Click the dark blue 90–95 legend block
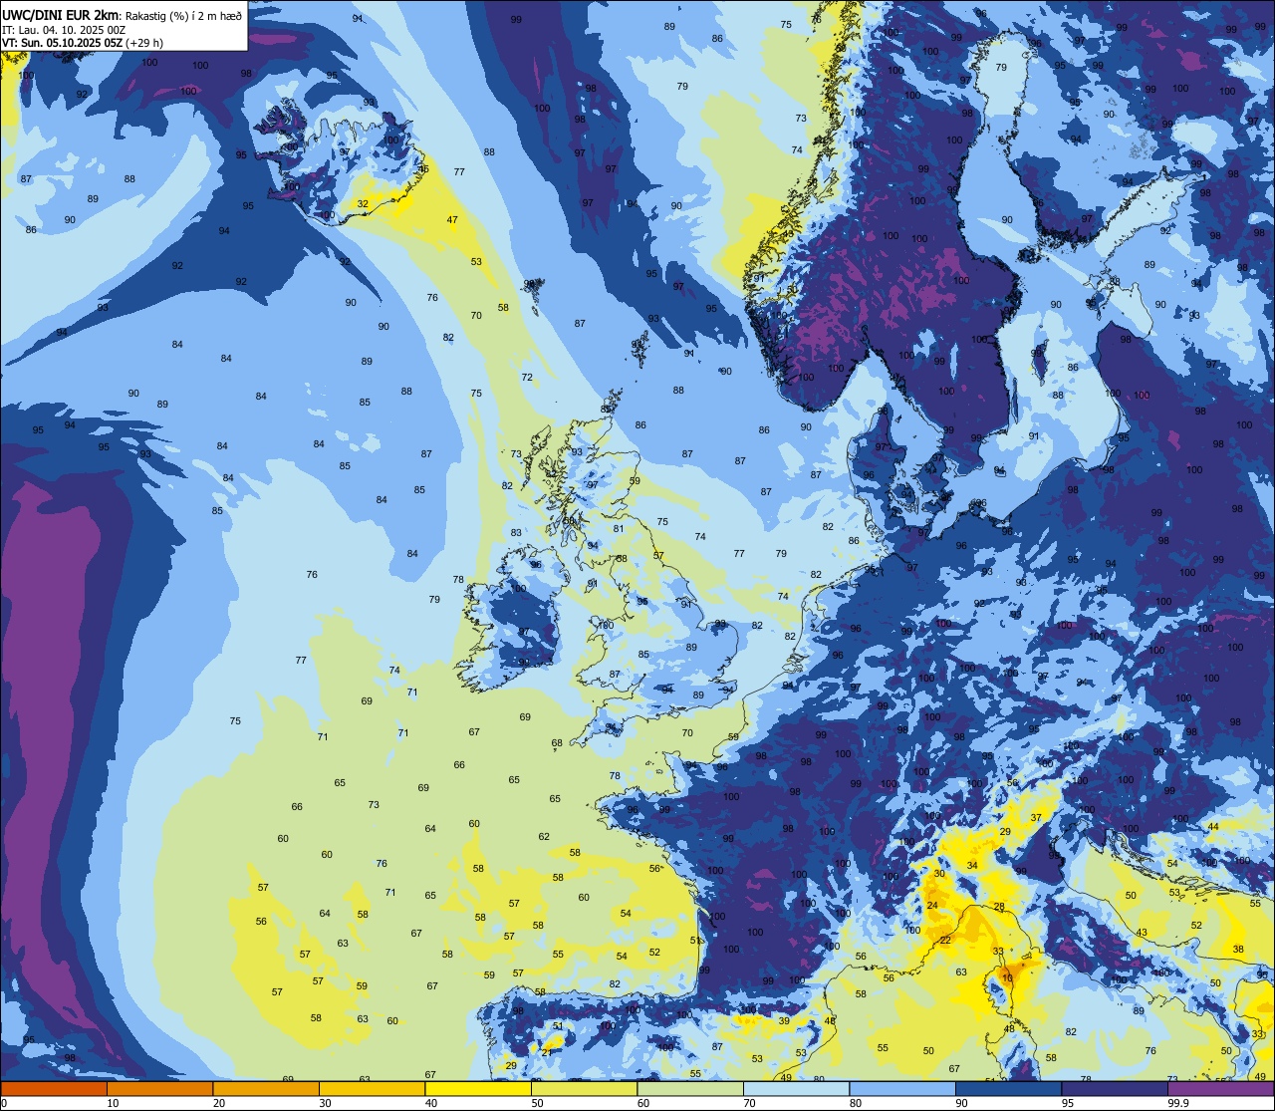1275x1111 pixels. 1008,1089
